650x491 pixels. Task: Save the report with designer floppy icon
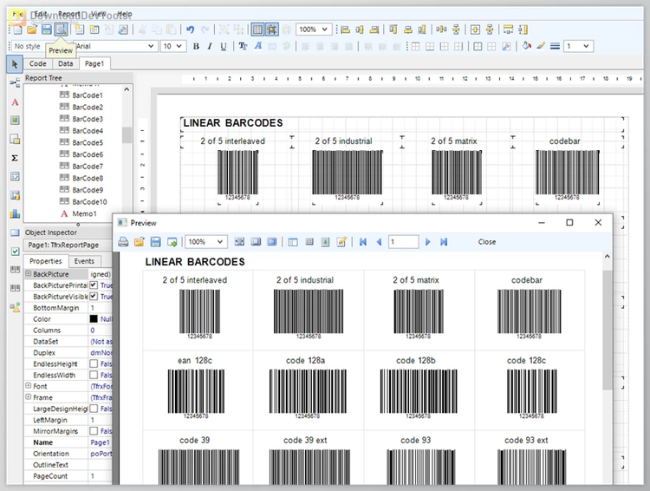coord(47,29)
